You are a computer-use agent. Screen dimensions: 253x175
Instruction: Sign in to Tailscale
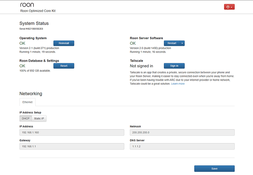coord(174,66)
